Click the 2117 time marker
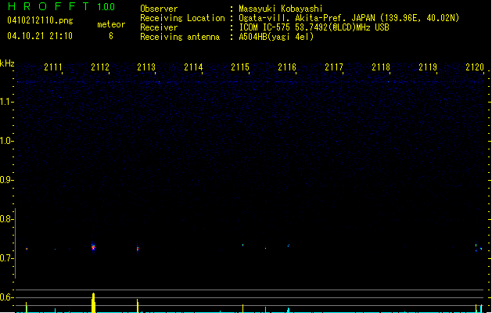Screen dimensions: 492x313 click(334, 67)
